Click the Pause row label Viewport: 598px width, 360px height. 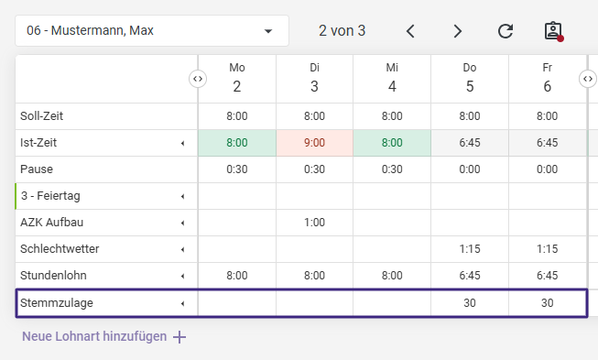coord(37,169)
